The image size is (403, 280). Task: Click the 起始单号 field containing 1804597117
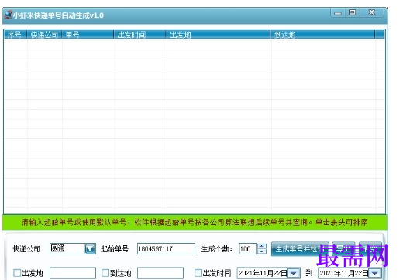(x=166, y=249)
